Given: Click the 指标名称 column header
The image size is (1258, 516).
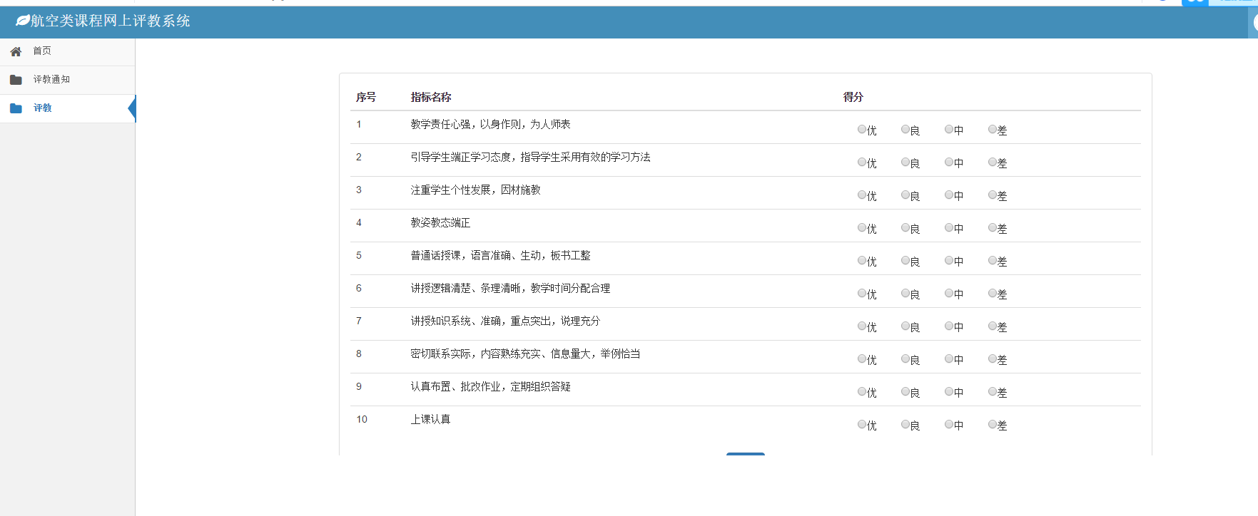Looking at the screenshot, I should tap(431, 97).
